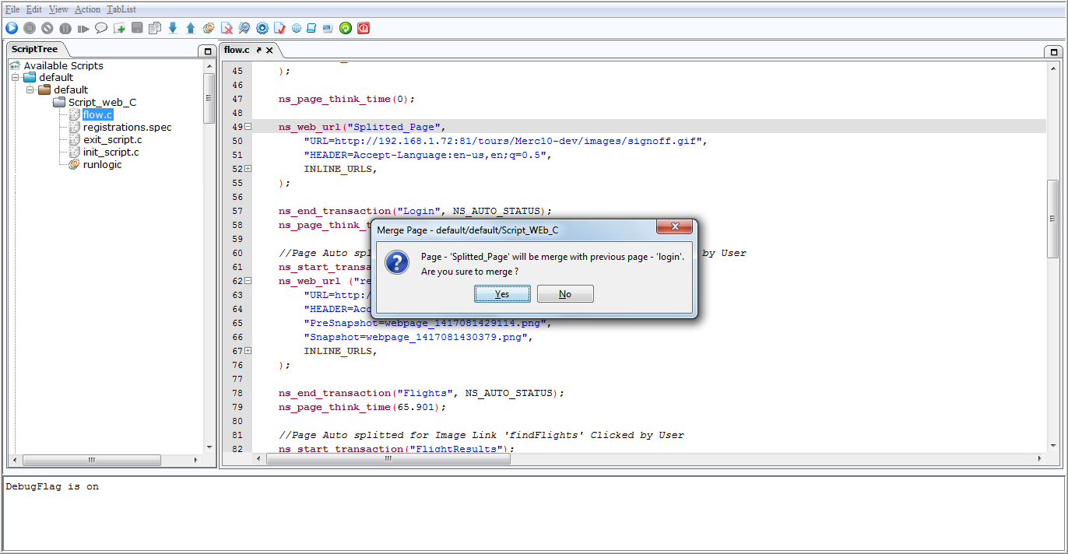The width and height of the screenshot is (1068, 554).
Task: Click the blue down arrow toolbar icon
Action: coord(173,28)
